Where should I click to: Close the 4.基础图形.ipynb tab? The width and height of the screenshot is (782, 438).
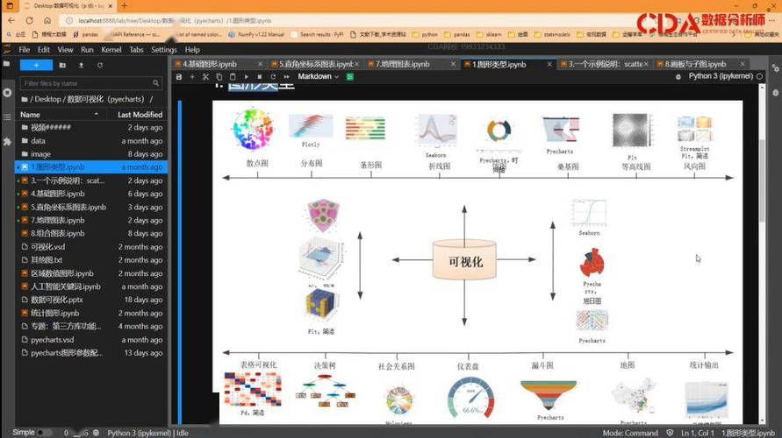[260, 64]
